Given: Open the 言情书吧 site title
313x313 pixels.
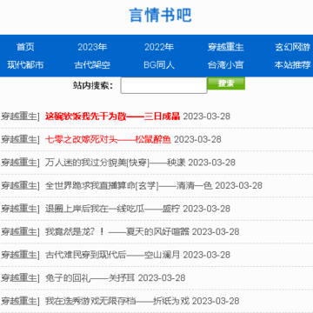Looking at the screenshot, I should click(160, 15).
